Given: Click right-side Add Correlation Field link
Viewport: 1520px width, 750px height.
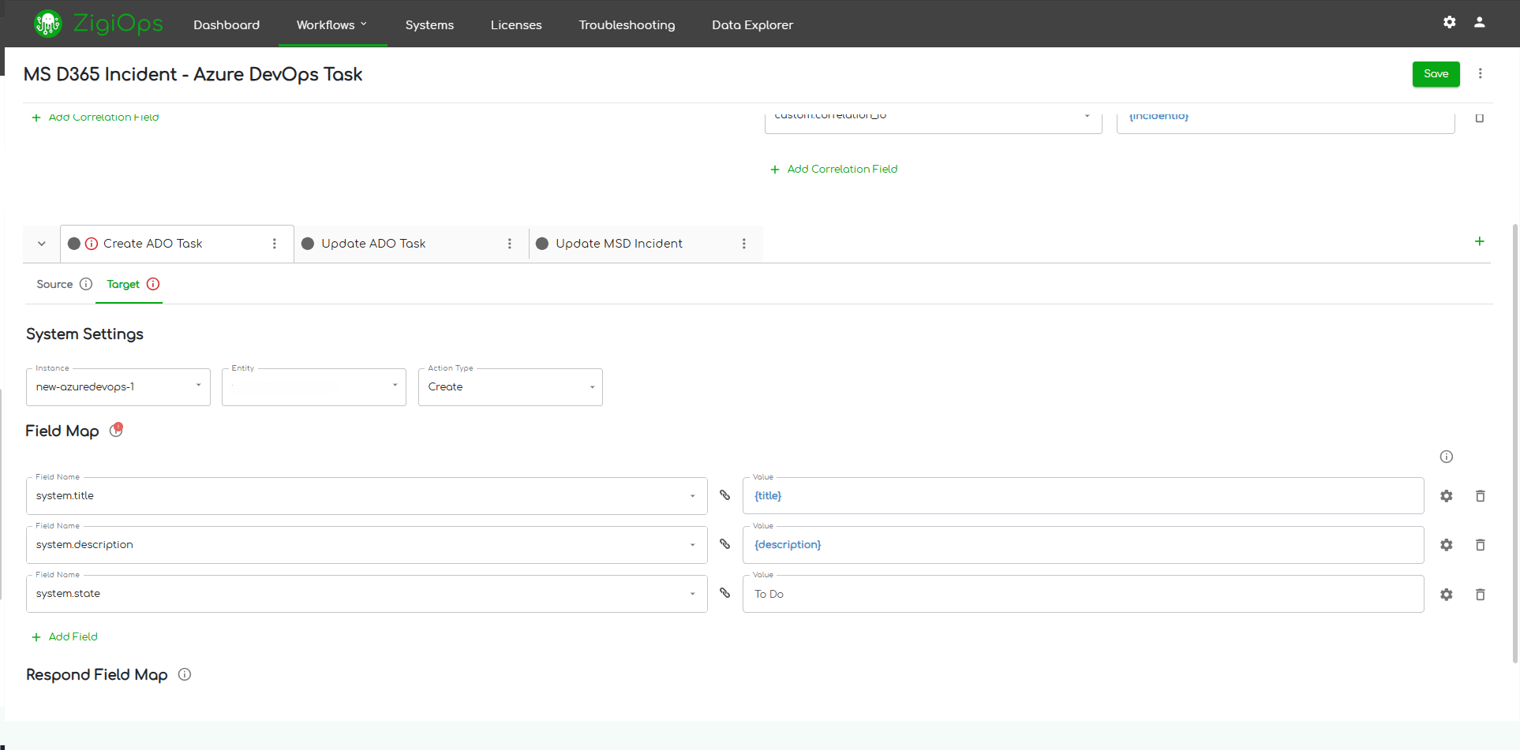Looking at the screenshot, I should pos(834,169).
